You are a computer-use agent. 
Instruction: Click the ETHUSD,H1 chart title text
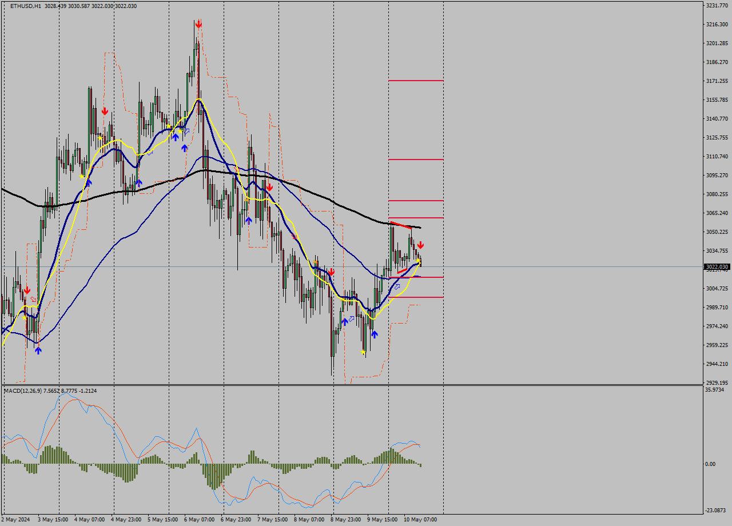pos(25,6)
